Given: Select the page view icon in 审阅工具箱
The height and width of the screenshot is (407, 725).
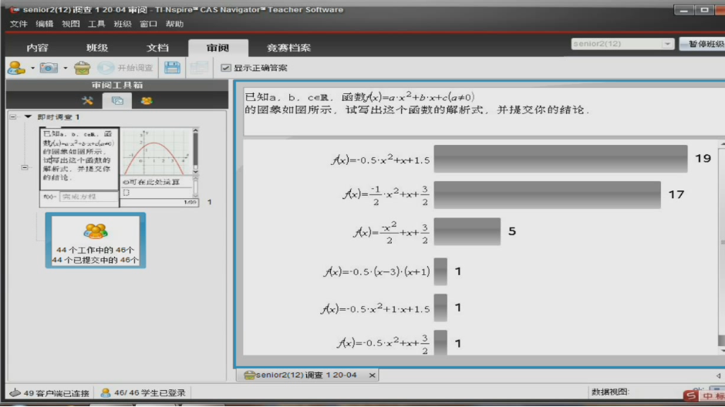Looking at the screenshot, I should pyautogui.click(x=117, y=100).
